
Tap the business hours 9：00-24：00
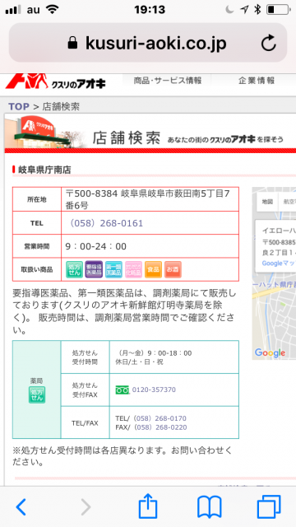pyautogui.click(x=95, y=247)
